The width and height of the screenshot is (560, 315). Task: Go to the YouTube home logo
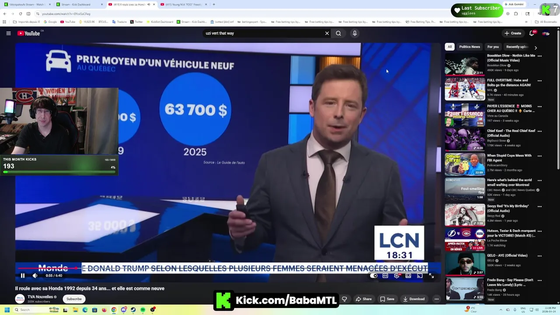(x=29, y=33)
